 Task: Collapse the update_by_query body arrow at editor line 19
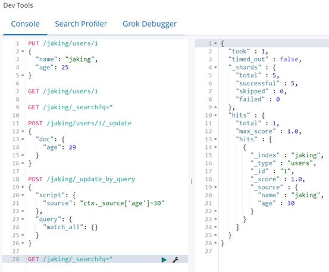tap(23, 187)
